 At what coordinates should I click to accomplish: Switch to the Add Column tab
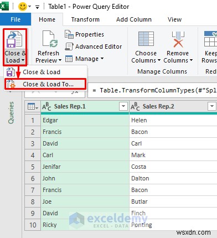point(134,19)
